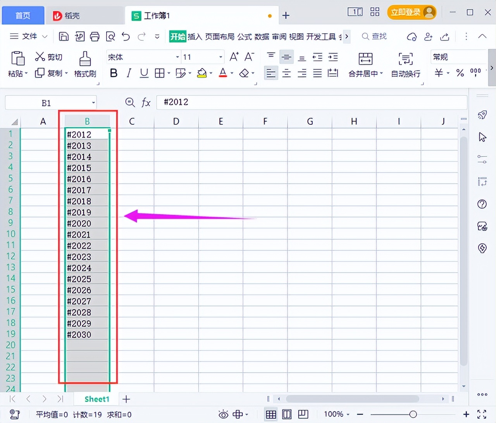Click the Print icon
This screenshot has height=423, width=496.
(x=95, y=36)
